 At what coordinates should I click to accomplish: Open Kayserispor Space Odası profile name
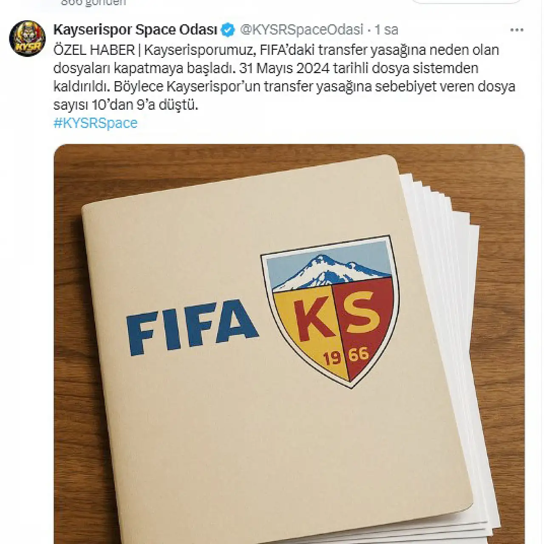(x=136, y=30)
